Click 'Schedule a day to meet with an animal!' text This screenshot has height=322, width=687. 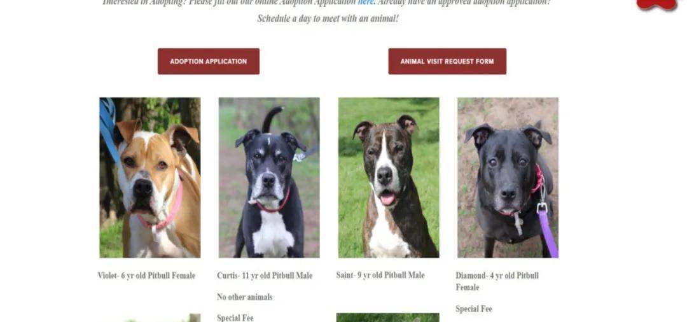328,19
